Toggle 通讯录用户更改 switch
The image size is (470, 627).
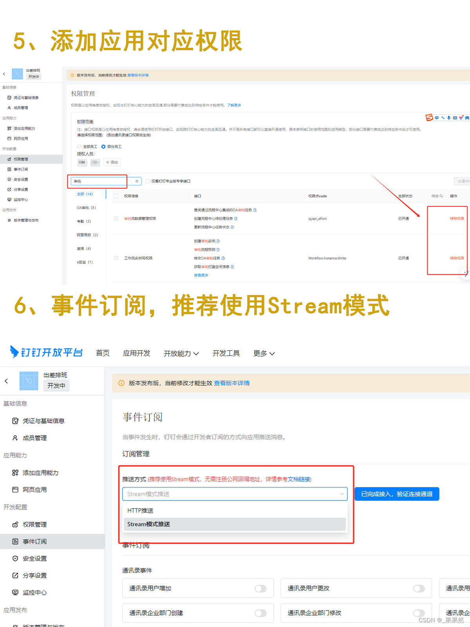click(x=419, y=589)
